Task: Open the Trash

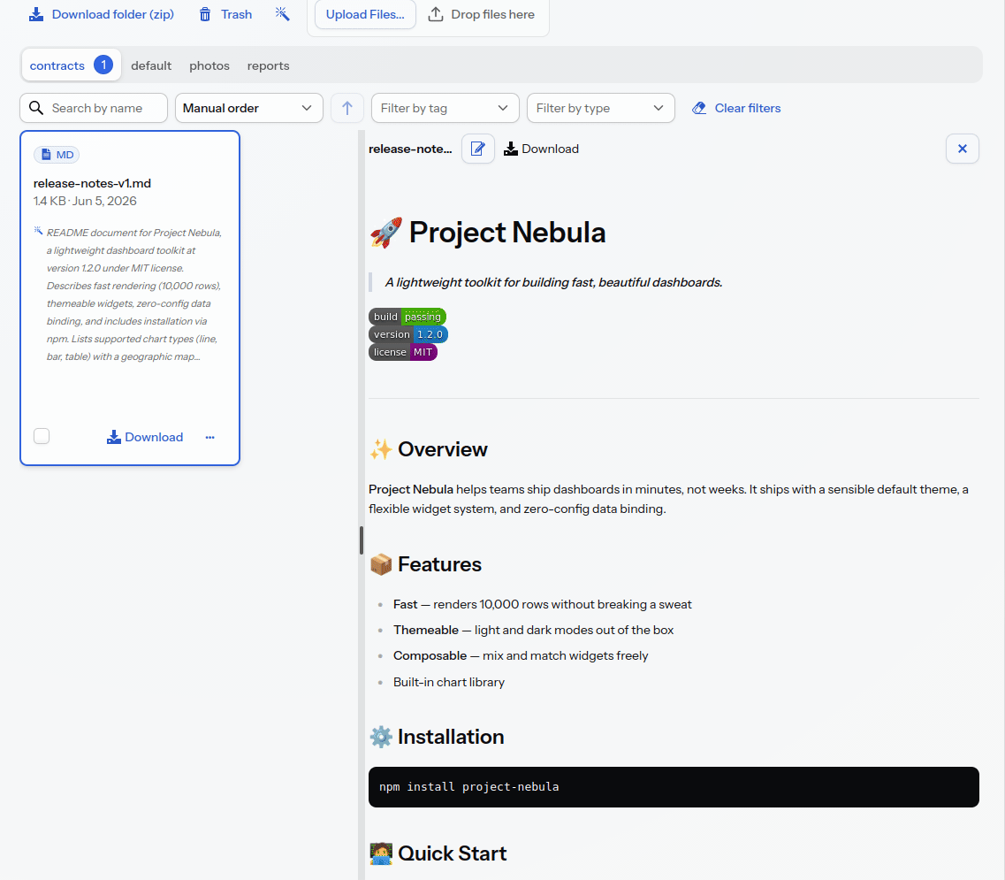Action: pos(225,14)
